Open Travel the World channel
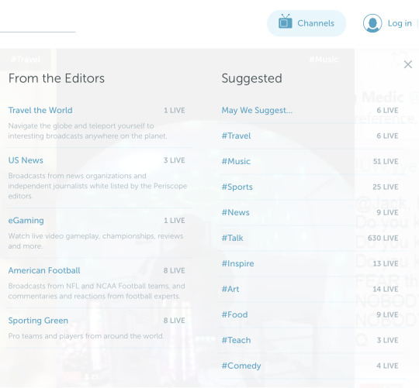 click(40, 110)
